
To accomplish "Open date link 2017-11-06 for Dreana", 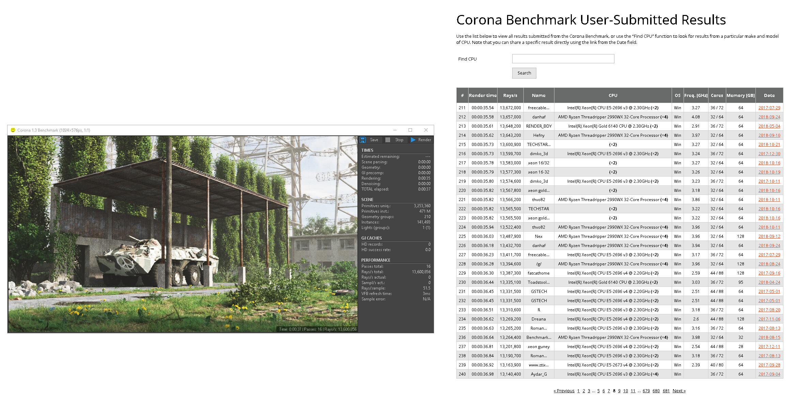I will (x=769, y=319).
